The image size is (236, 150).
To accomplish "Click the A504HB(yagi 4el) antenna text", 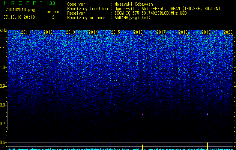I will click(x=132, y=18).
